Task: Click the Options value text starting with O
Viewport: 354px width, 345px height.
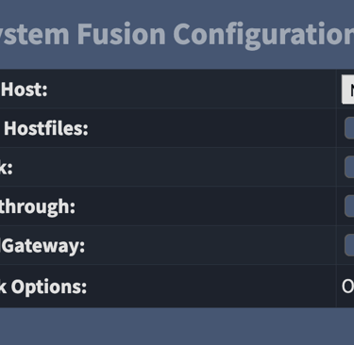Action: (x=347, y=287)
